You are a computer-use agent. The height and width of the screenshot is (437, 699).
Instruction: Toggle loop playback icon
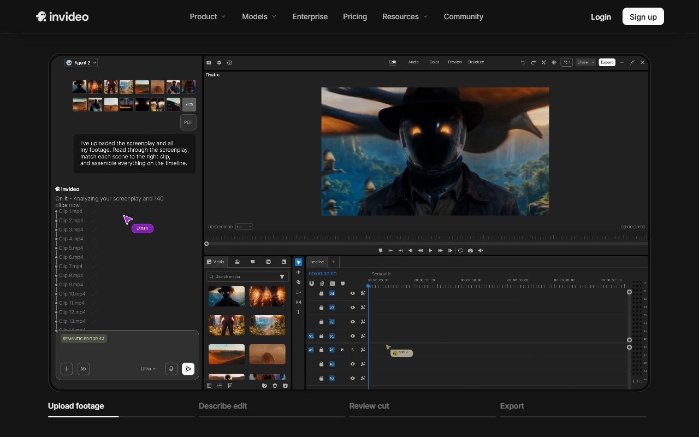[460, 250]
